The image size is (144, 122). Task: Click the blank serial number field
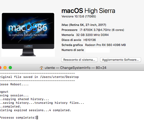tap(97, 50)
